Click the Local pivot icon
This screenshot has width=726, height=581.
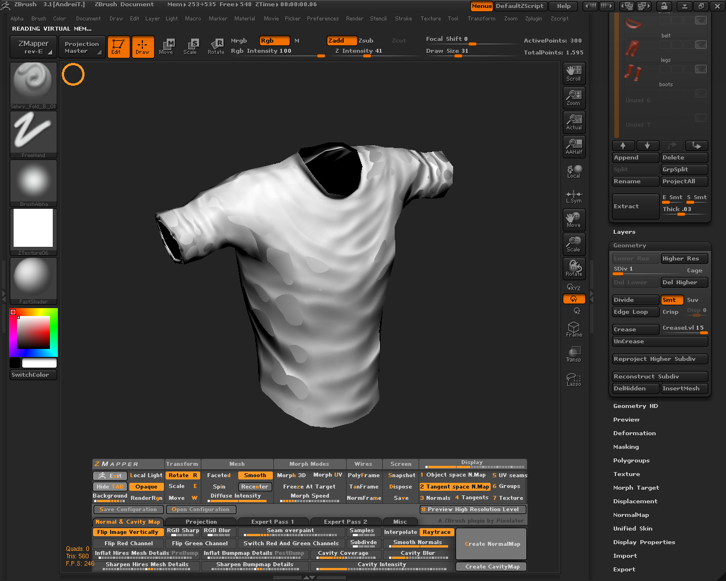[x=573, y=170]
